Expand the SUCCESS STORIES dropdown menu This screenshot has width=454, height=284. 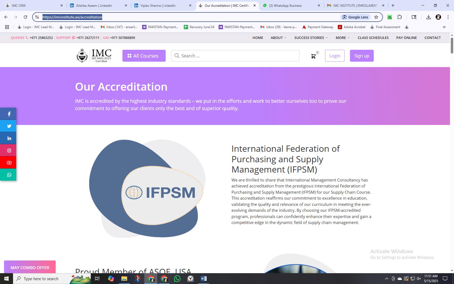click(311, 38)
